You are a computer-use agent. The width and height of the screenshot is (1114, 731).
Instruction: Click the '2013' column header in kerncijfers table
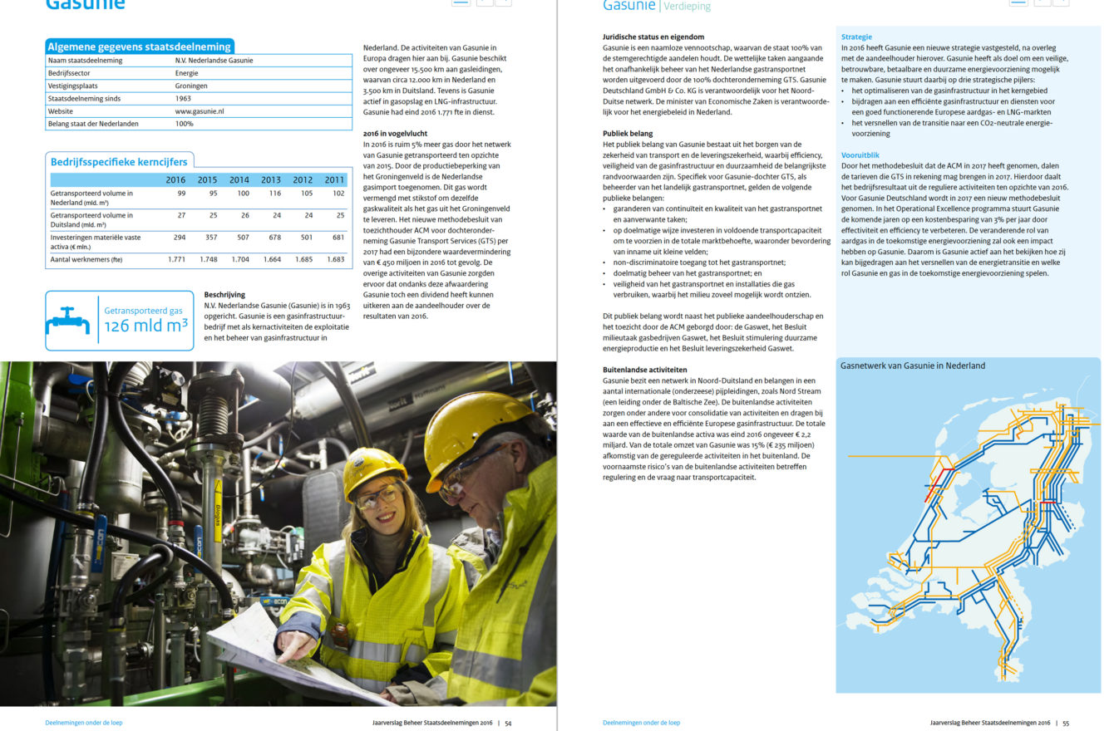click(x=270, y=180)
